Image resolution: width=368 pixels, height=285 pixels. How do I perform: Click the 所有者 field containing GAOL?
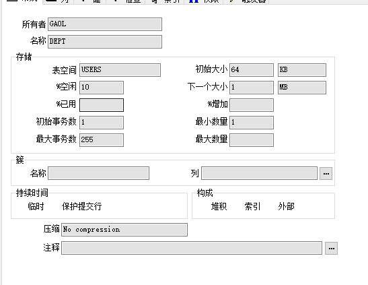[x=105, y=24]
